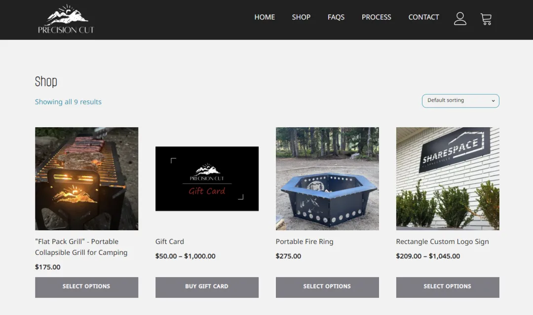Open the Gift Card product image
The height and width of the screenshot is (315, 533).
pos(207,178)
